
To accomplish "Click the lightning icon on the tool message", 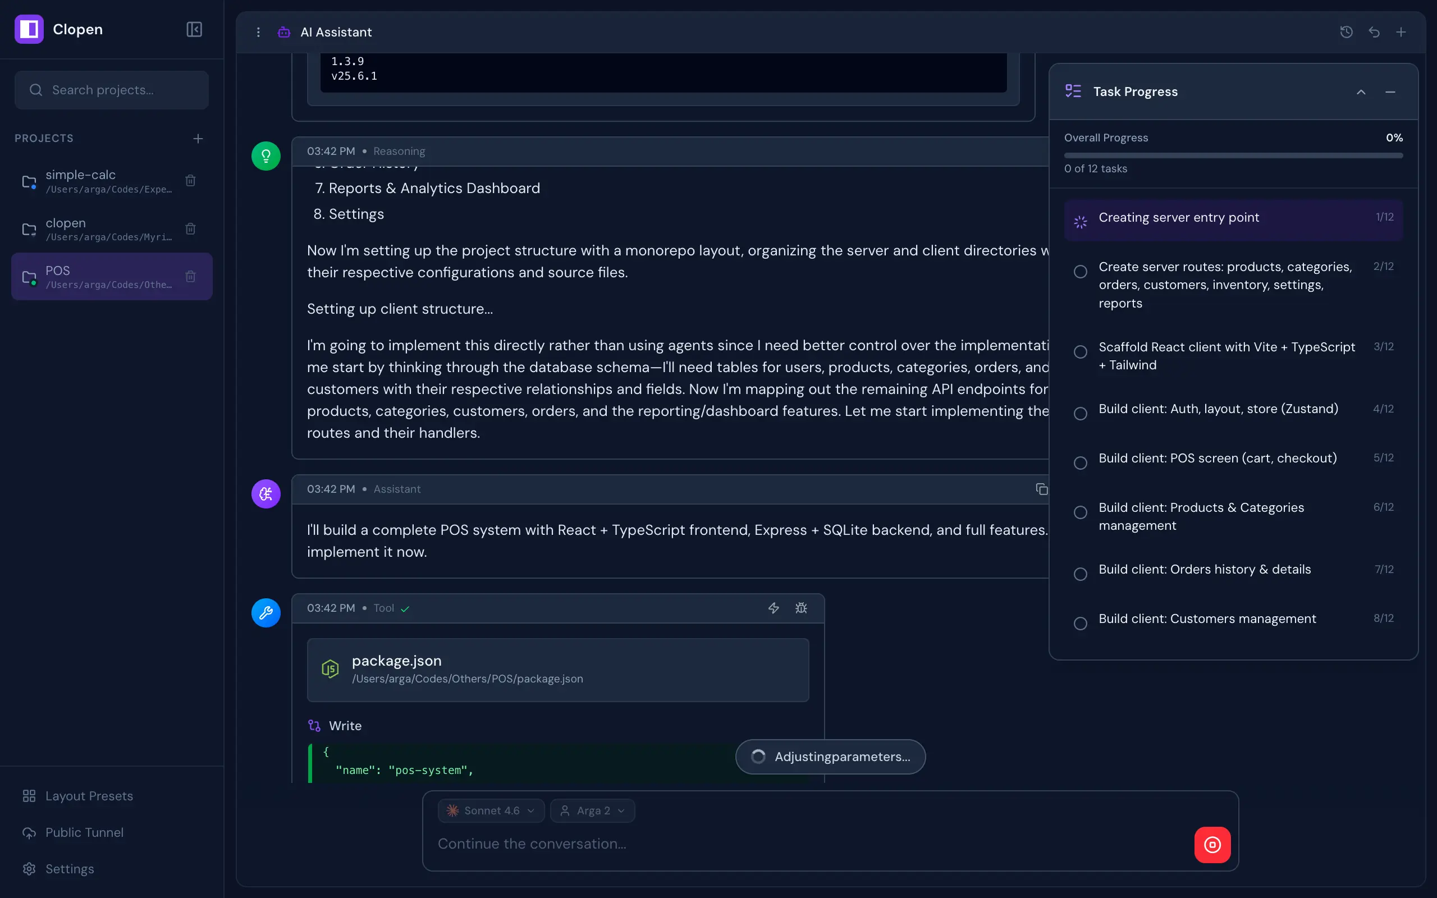I will coord(773,608).
